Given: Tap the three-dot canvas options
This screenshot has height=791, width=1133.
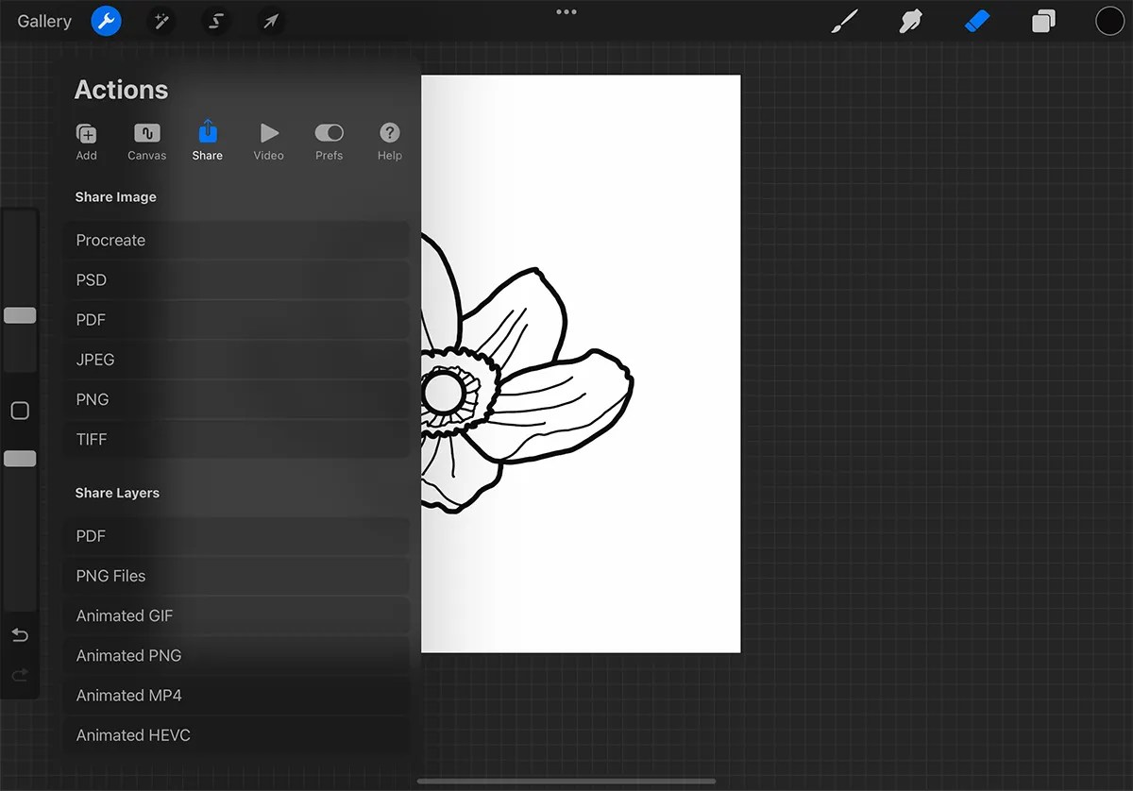Looking at the screenshot, I should tap(566, 11).
